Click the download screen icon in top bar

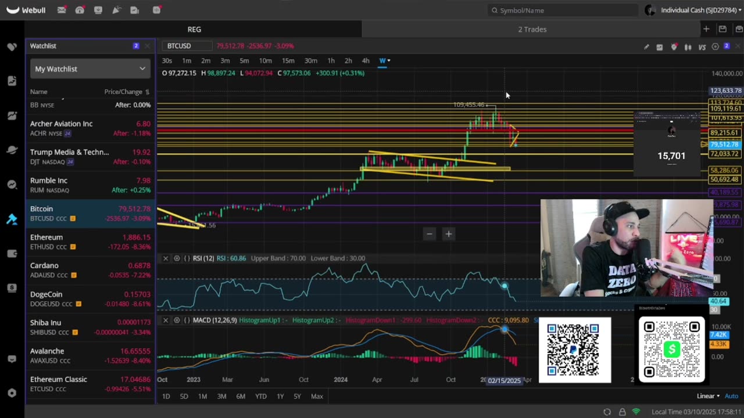pyautogui.click(x=98, y=10)
